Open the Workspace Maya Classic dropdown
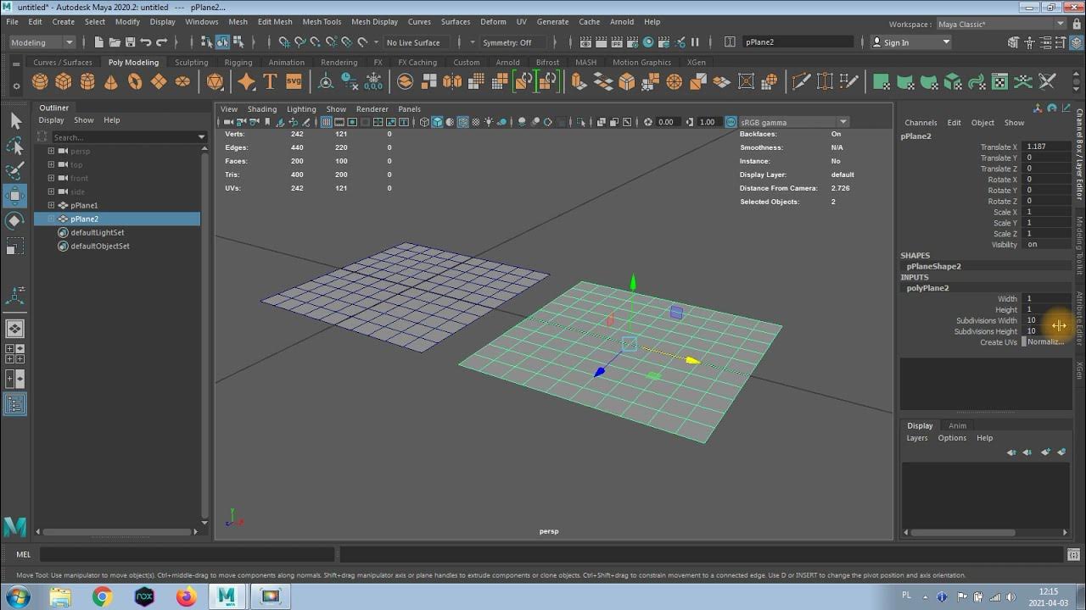This screenshot has height=610, width=1086. (1001, 25)
